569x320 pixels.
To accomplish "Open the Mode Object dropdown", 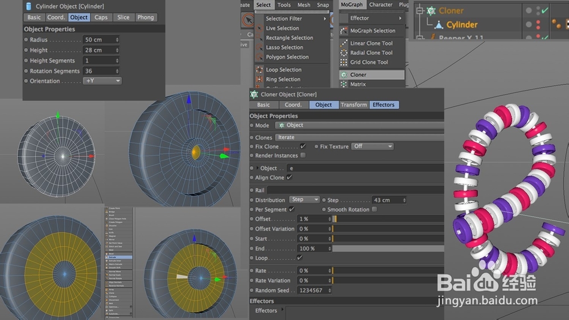I will 359,125.
